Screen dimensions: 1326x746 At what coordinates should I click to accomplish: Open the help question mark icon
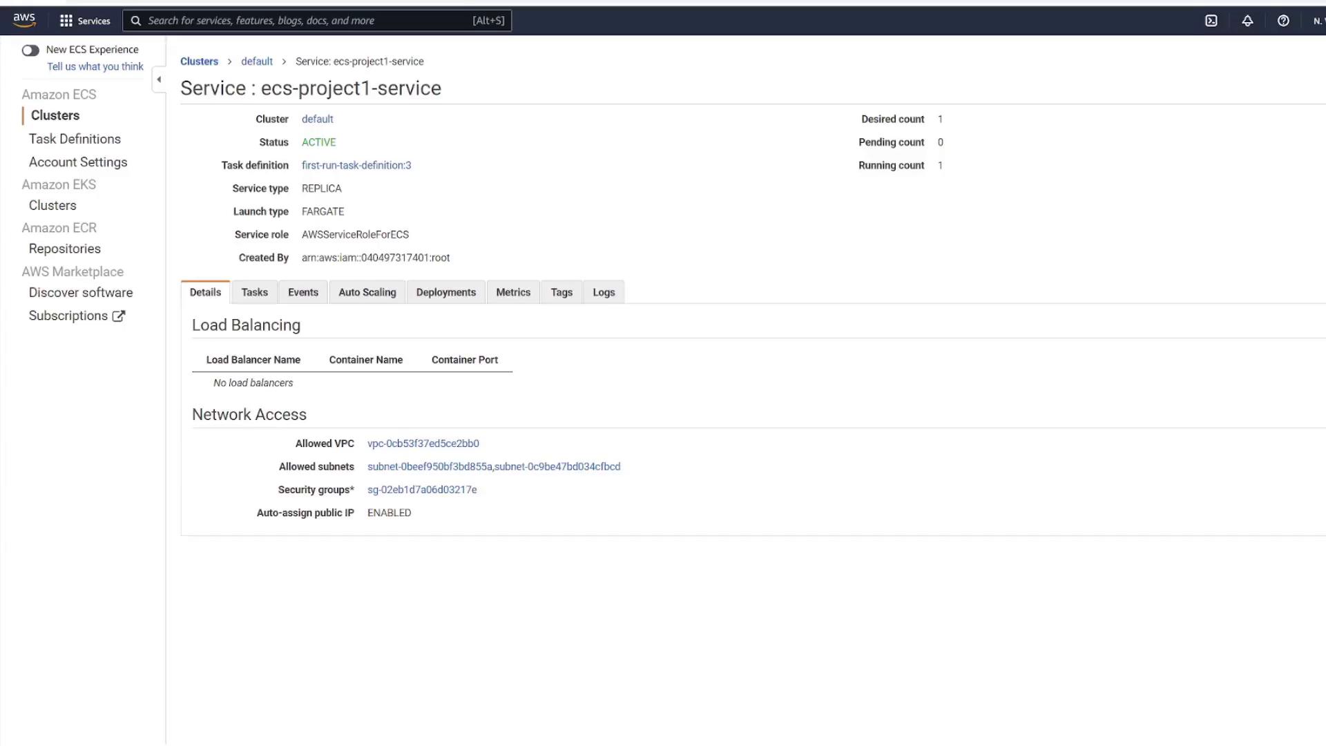pyautogui.click(x=1283, y=21)
